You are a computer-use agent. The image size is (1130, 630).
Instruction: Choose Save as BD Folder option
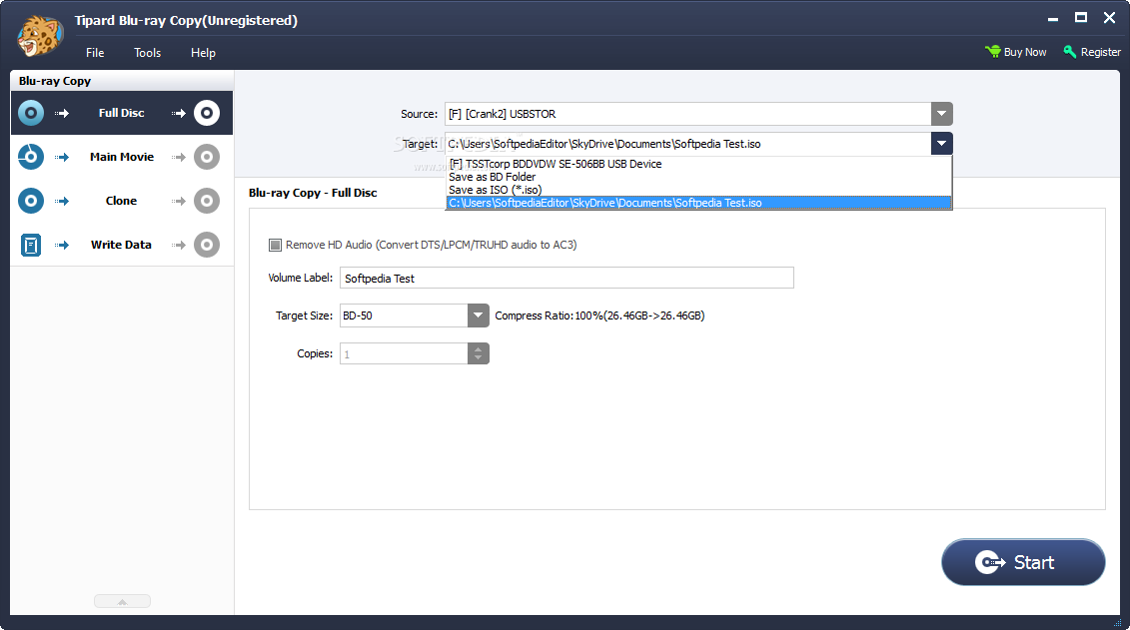[699, 177]
